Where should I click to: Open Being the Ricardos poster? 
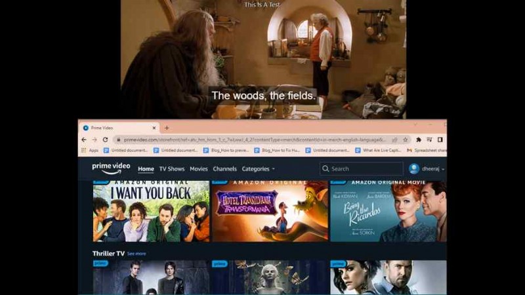point(388,211)
